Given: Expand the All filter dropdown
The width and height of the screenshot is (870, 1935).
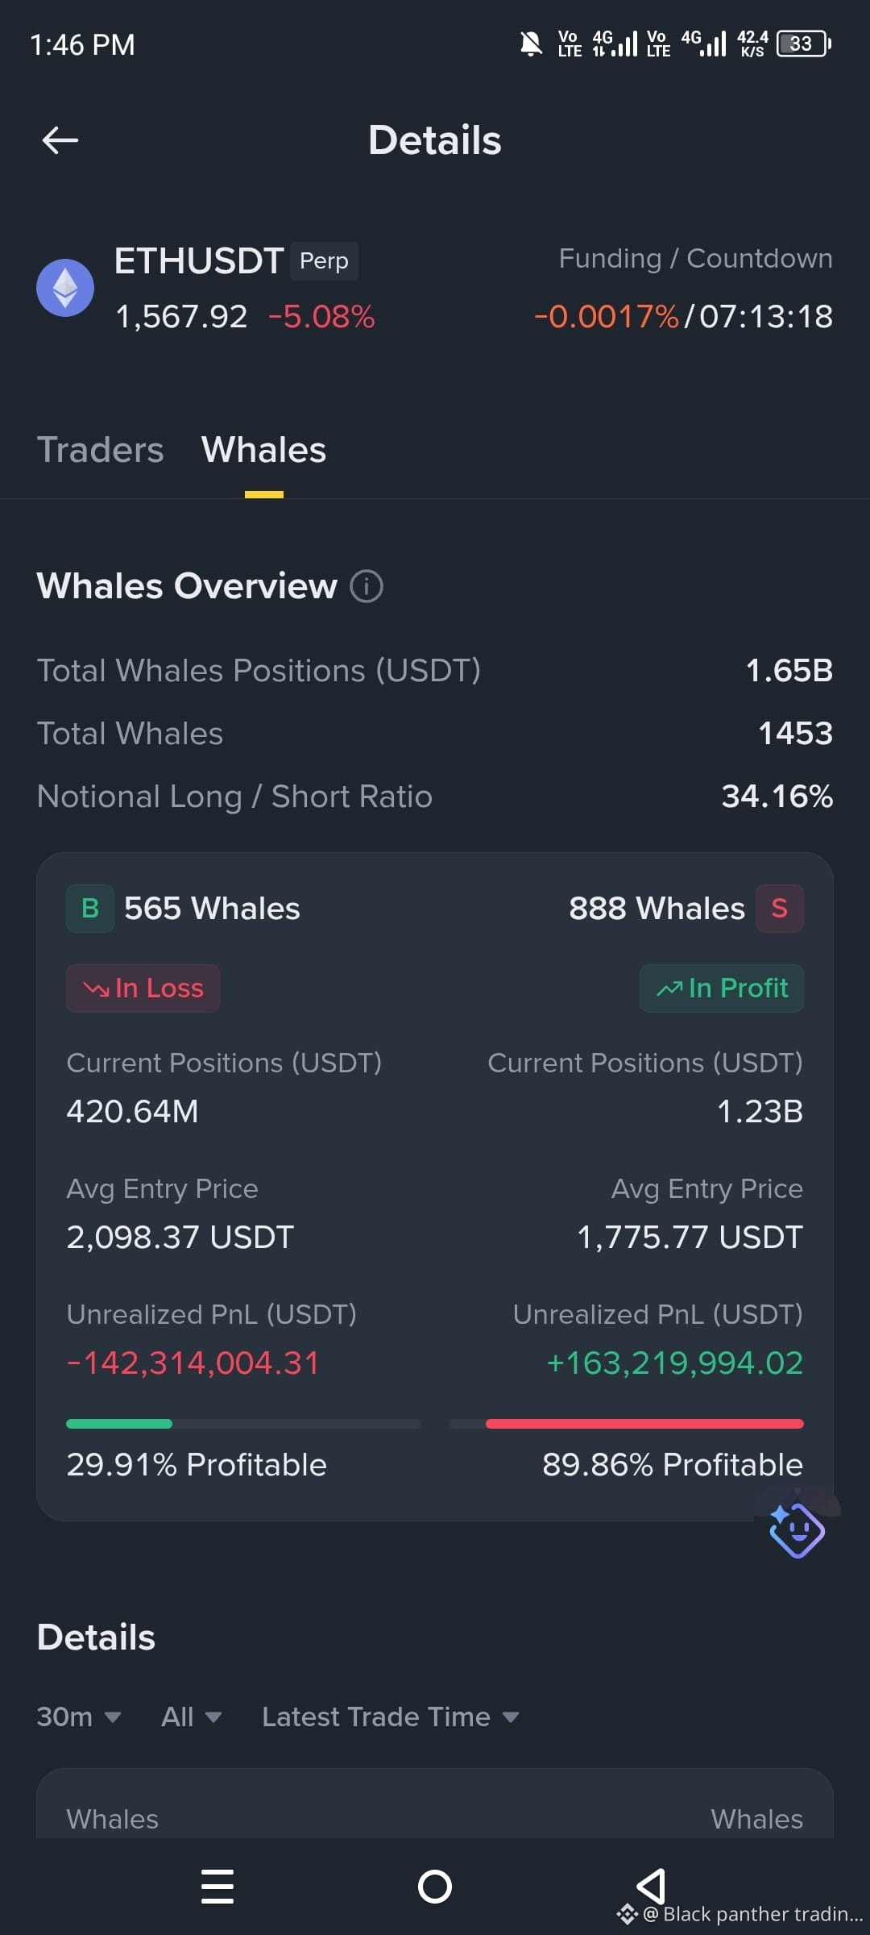Looking at the screenshot, I should pos(191,1717).
